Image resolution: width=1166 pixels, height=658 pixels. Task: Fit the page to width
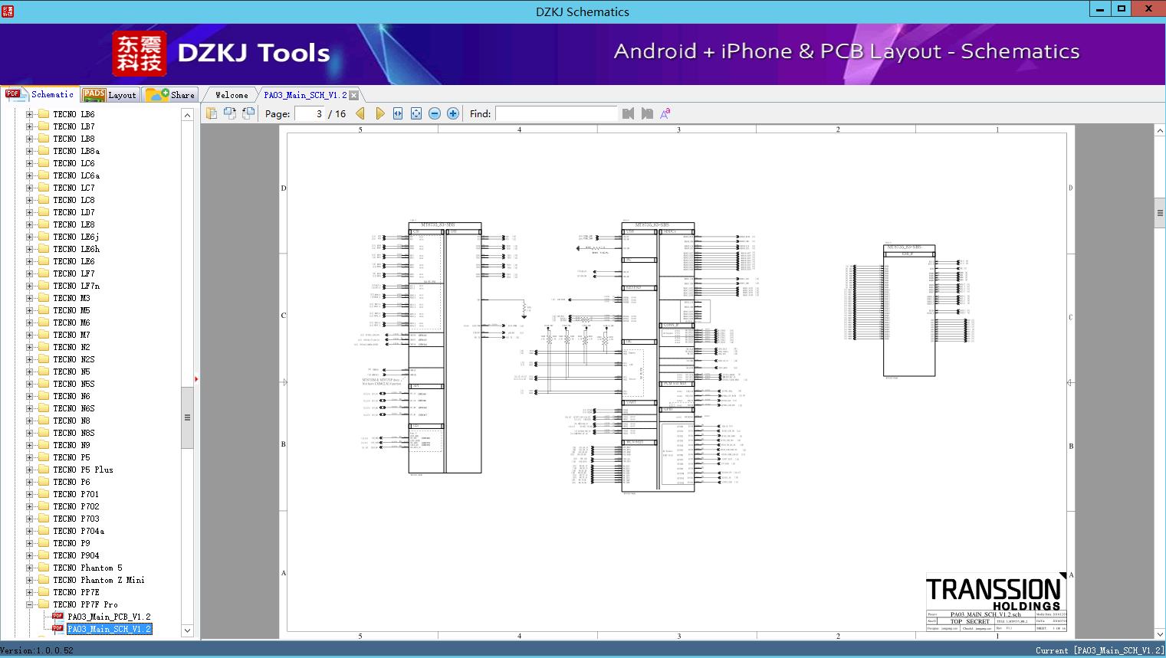[x=398, y=113]
